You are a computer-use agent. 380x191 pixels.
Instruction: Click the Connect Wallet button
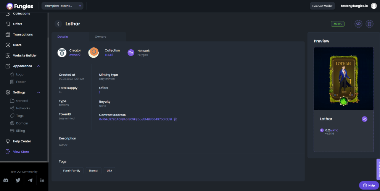pyautogui.click(x=322, y=6)
